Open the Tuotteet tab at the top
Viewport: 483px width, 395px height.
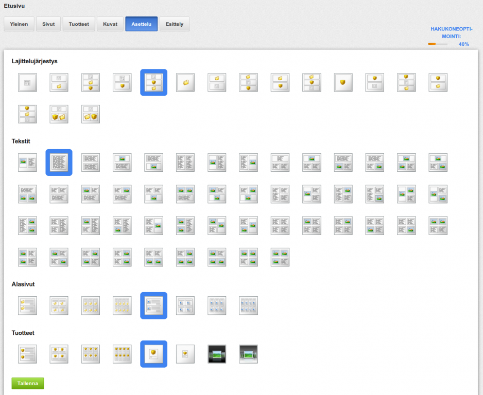point(79,24)
